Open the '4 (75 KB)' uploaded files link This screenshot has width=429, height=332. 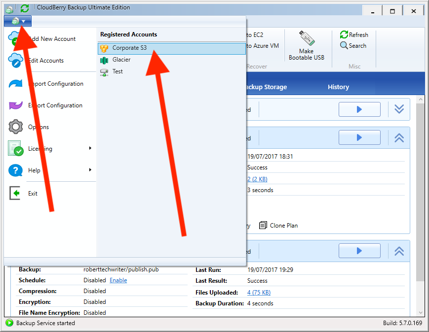click(259, 293)
